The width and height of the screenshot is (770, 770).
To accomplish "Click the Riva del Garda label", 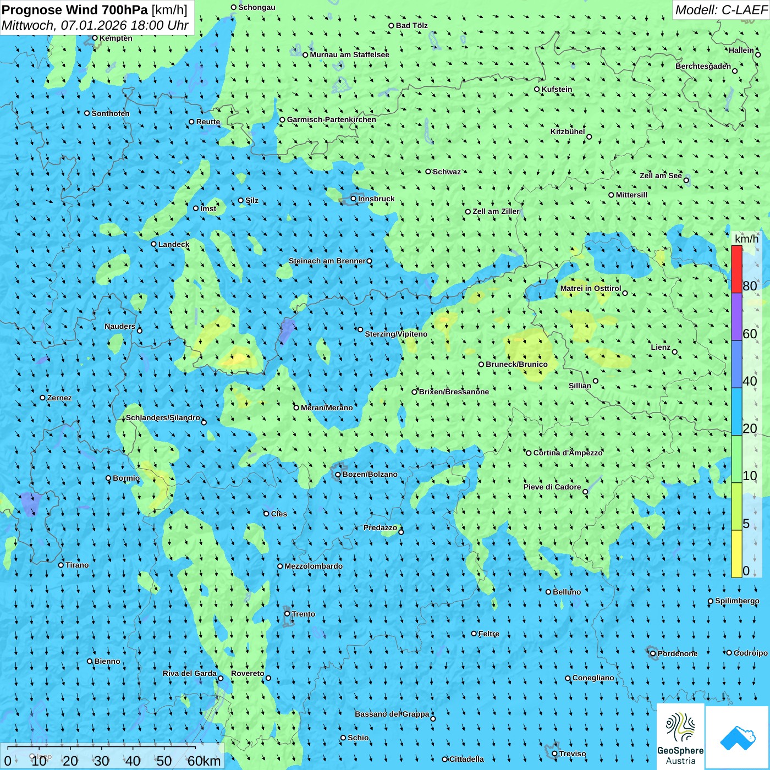I will [190, 673].
